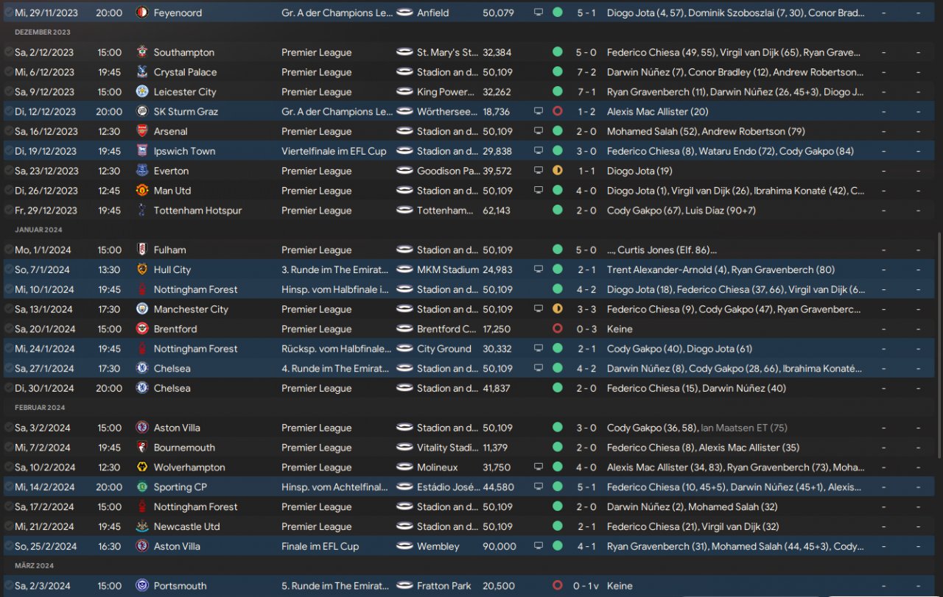Open the MKM Stadium venue link
943x597 pixels.
click(447, 269)
